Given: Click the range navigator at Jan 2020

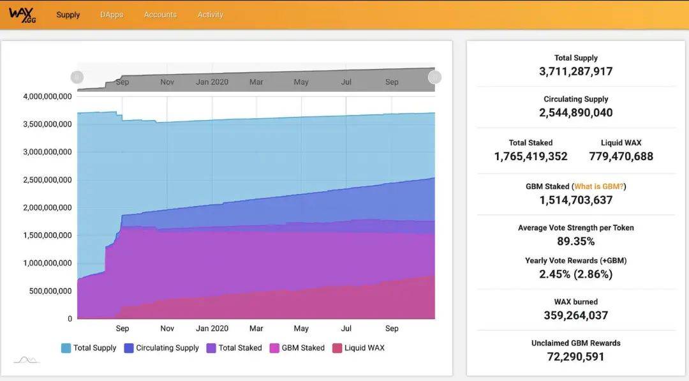Looking at the screenshot, I should coord(212,81).
